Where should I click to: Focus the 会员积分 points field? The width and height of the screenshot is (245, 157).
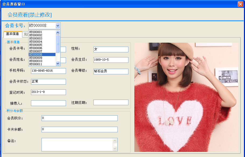coord(79,118)
